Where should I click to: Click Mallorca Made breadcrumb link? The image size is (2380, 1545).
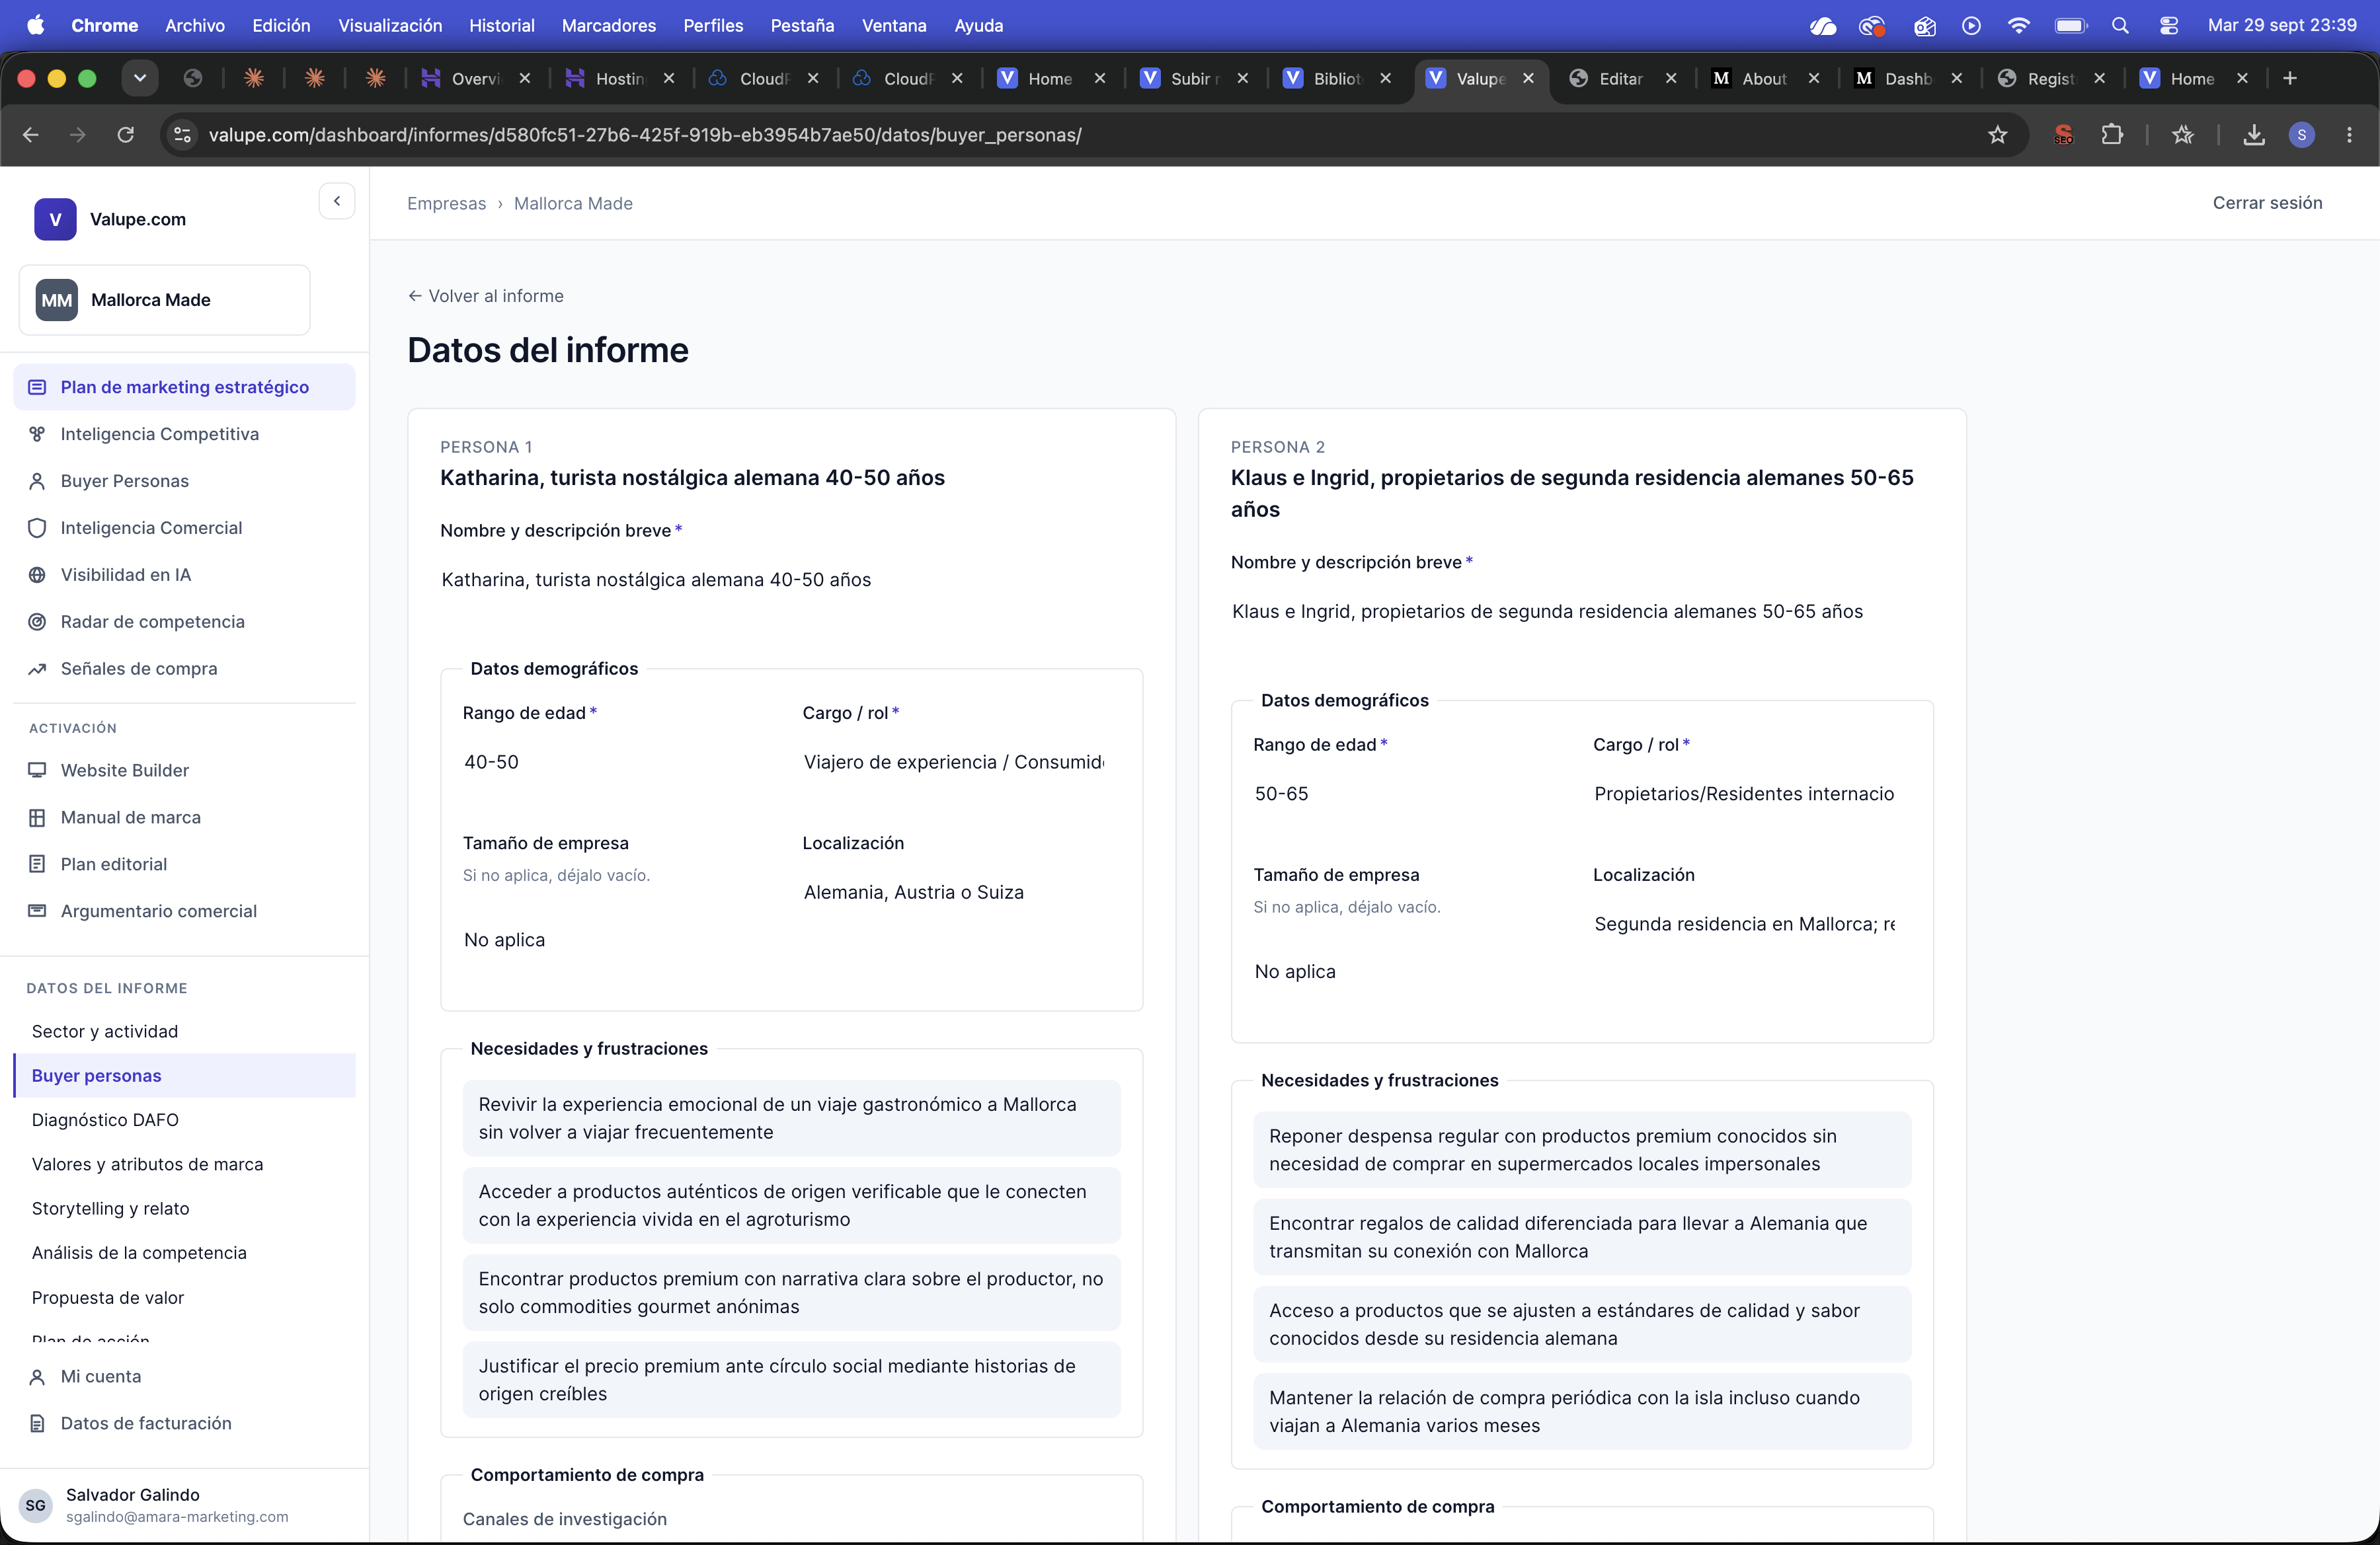tap(573, 203)
